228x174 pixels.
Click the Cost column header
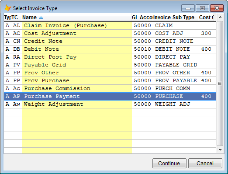click(206, 17)
